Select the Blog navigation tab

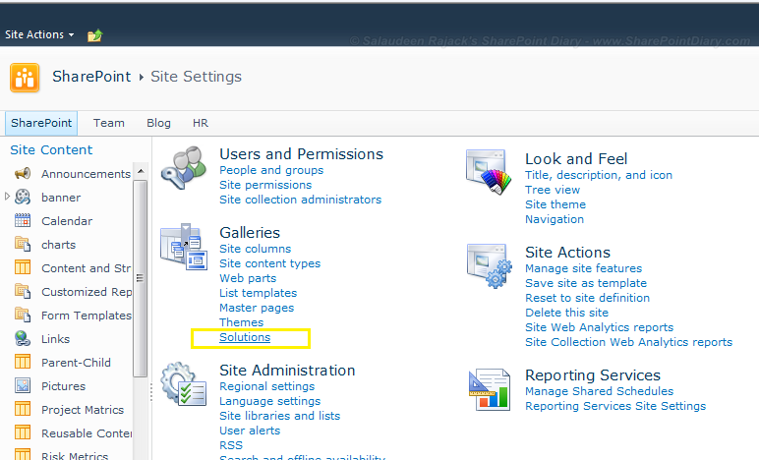(x=158, y=123)
